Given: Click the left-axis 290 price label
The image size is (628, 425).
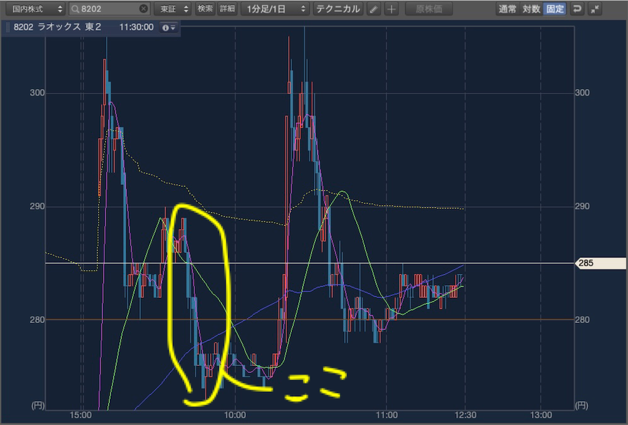Looking at the screenshot, I should click(37, 206).
